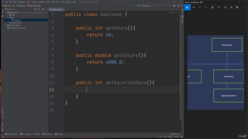Place cursor on line 12
248x139 pixels.
pos(122,90)
